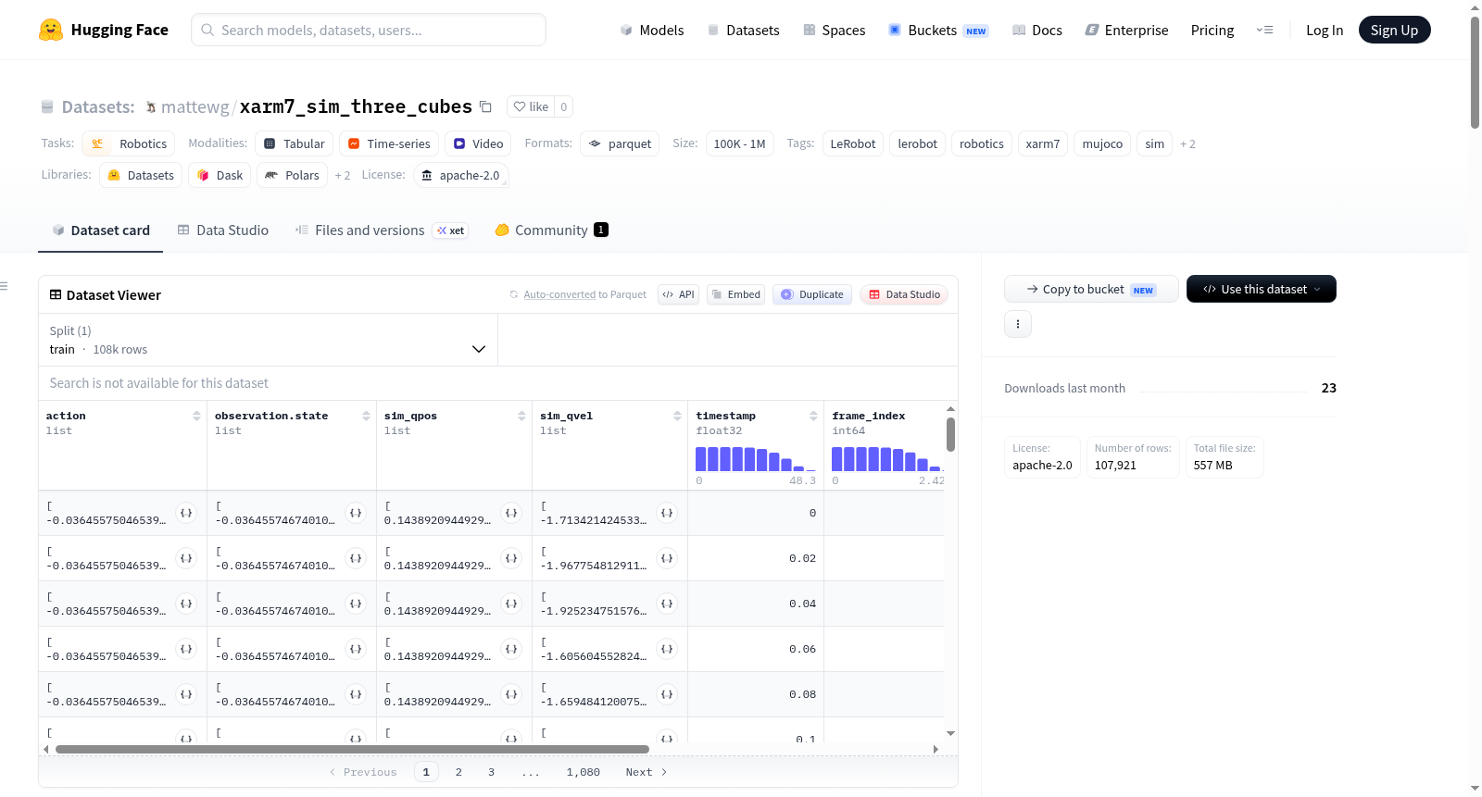The height and width of the screenshot is (797, 1482).
Task: Show the +2 more libraries
Action: tap(343, 175)
